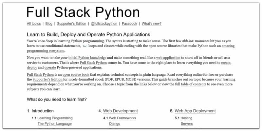Open the Facebook link

pyautogui.click(x=129, y=24)
